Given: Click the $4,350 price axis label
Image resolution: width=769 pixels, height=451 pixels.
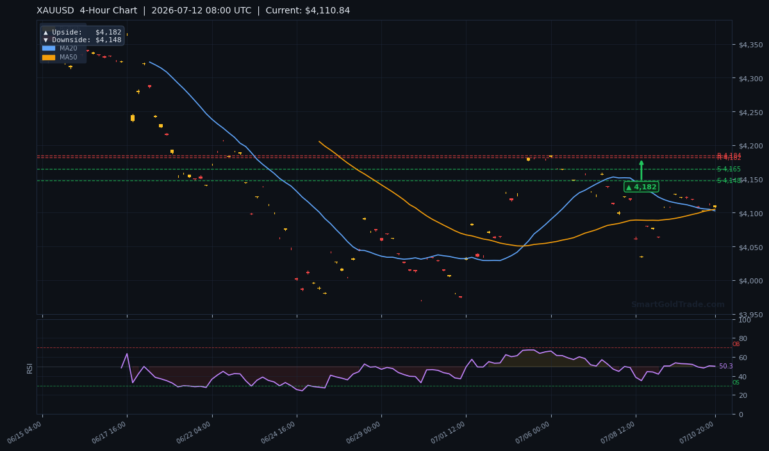Looking at the screenshot, I should pos(750,45).
